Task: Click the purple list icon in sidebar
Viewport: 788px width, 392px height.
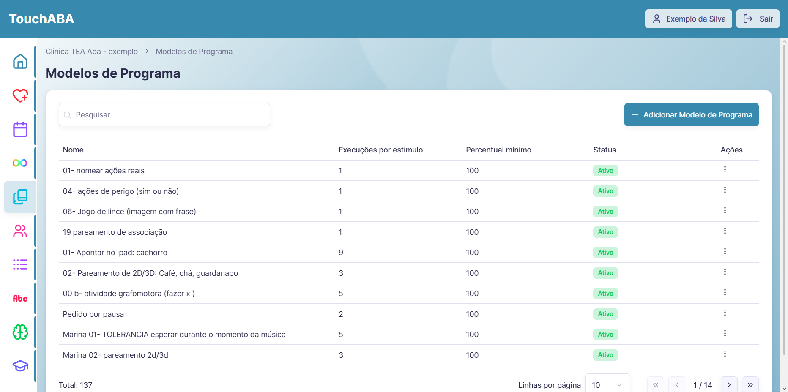Action: click(20, 264)
